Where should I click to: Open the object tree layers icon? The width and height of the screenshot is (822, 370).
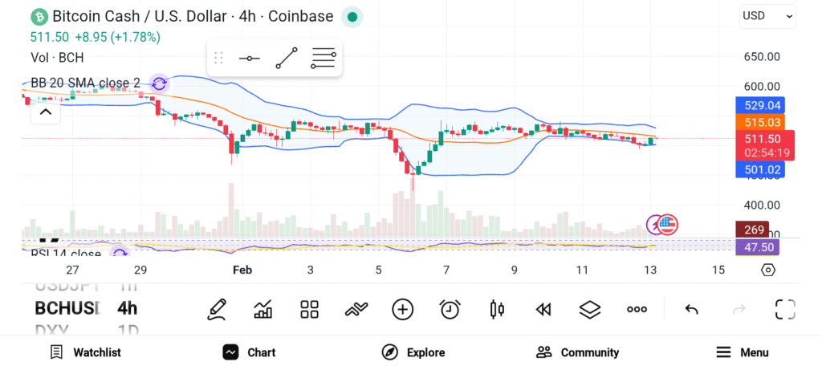coord(590,309)
